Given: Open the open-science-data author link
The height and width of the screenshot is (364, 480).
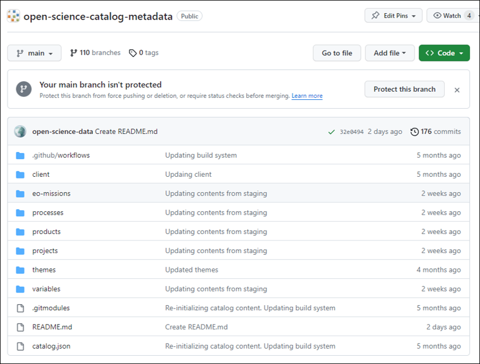Looking at the screenshot, I should pos(63,132).
